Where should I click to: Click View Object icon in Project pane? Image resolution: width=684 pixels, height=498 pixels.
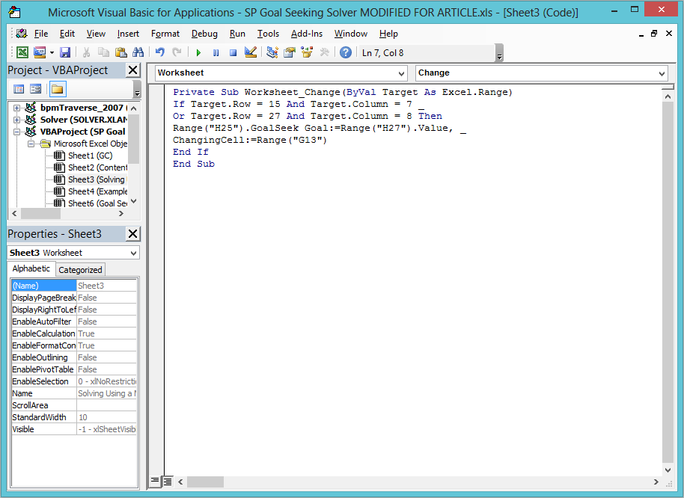click(35, 89)
